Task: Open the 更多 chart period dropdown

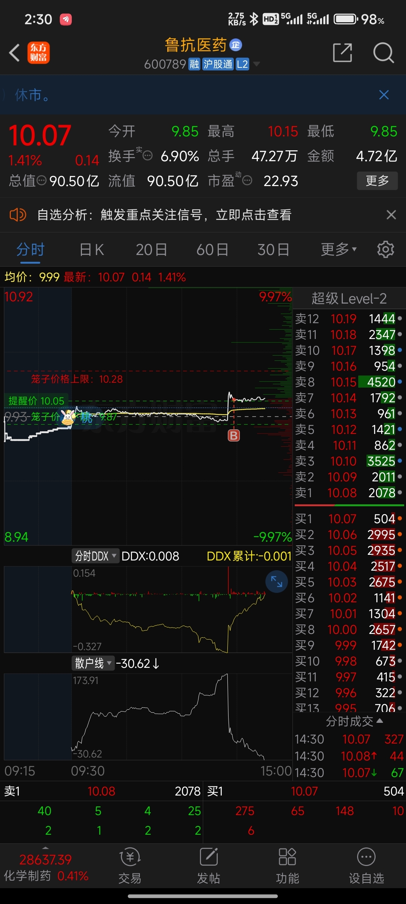Action: [338, 249]
